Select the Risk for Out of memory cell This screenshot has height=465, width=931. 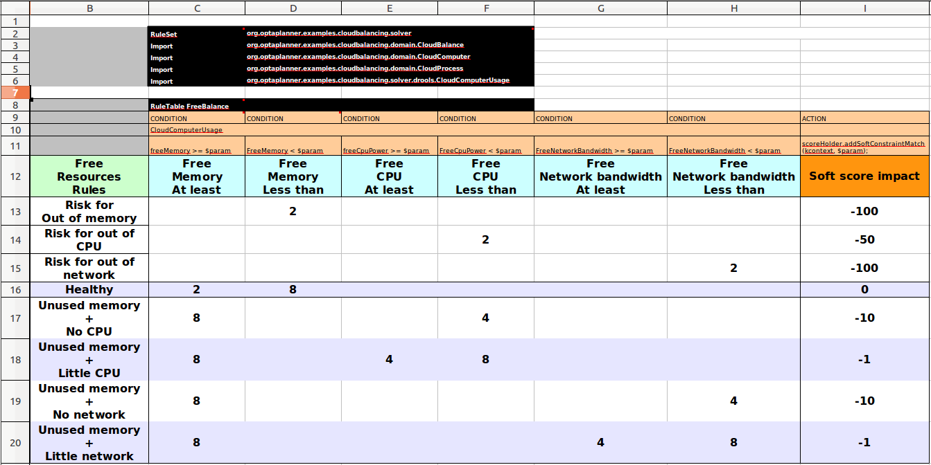89,212
